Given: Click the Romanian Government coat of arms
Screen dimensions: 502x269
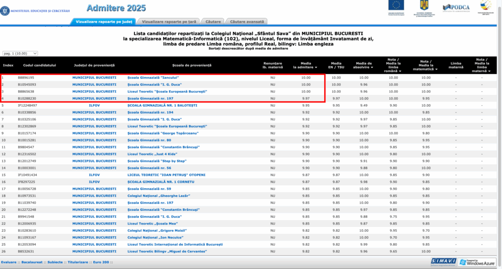Looking at the screenshot, I should (x=423, y=6).
